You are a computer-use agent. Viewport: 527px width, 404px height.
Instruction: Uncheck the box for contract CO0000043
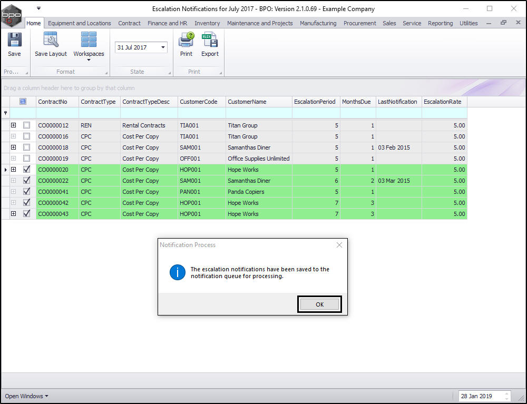[26, 213]
